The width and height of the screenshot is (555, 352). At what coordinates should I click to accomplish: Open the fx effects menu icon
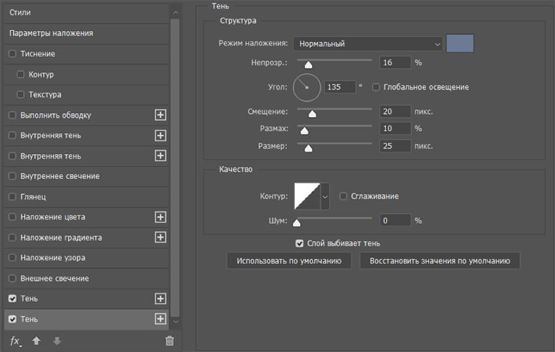pyautogui.click(x=15, y=341)
